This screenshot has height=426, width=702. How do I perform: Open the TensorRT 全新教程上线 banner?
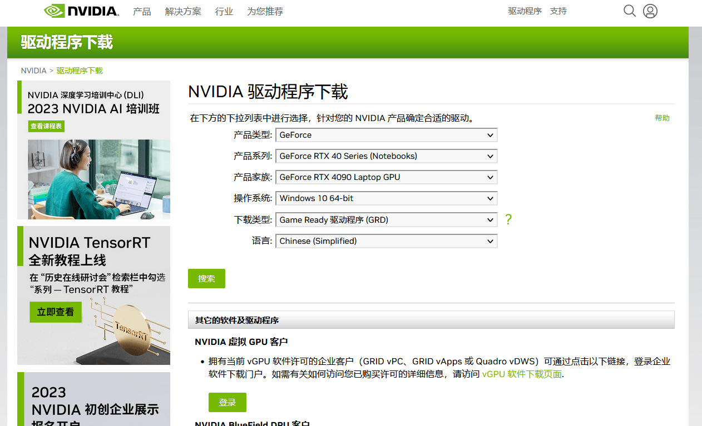coord(93,295)
